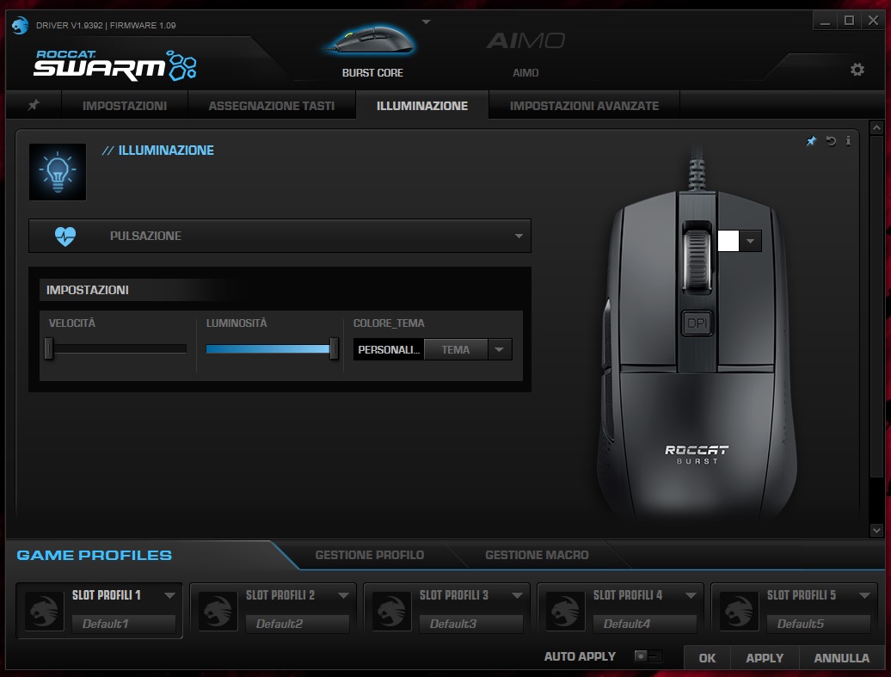Viewport: 891px width, 677px height.
Task: Select the Illuminazione tab
Action: [x=422, y=106]
